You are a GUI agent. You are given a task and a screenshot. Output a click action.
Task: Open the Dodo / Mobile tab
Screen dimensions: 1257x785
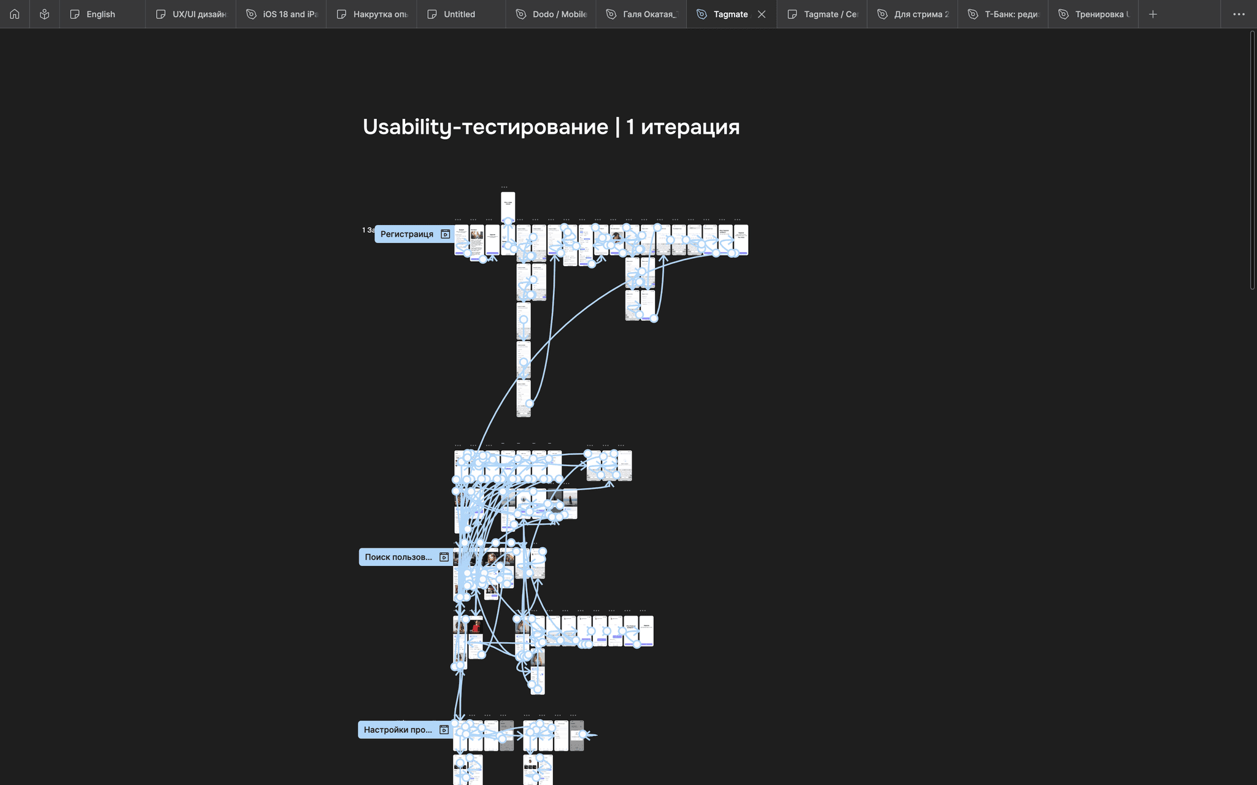559,14
